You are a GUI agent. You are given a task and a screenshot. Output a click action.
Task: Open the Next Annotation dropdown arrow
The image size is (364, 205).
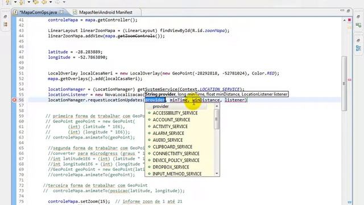tap(15, 2)
